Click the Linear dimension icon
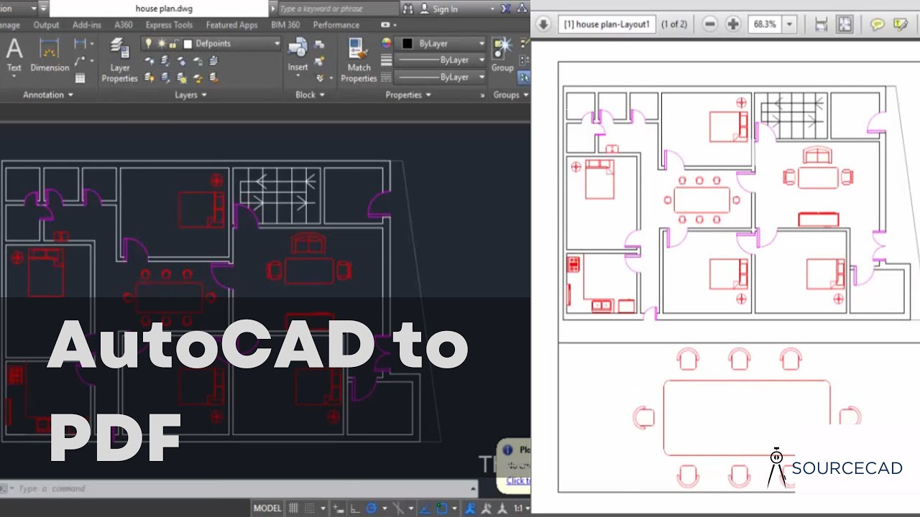Viewport: 920px width, 517px height. (80, 45)
